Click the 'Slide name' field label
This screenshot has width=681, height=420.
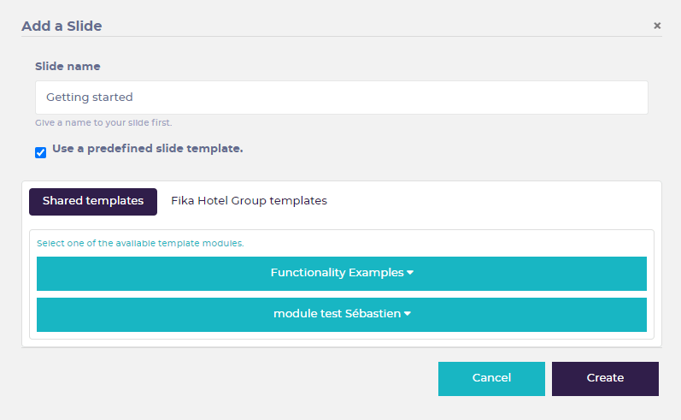pos(68,67)
